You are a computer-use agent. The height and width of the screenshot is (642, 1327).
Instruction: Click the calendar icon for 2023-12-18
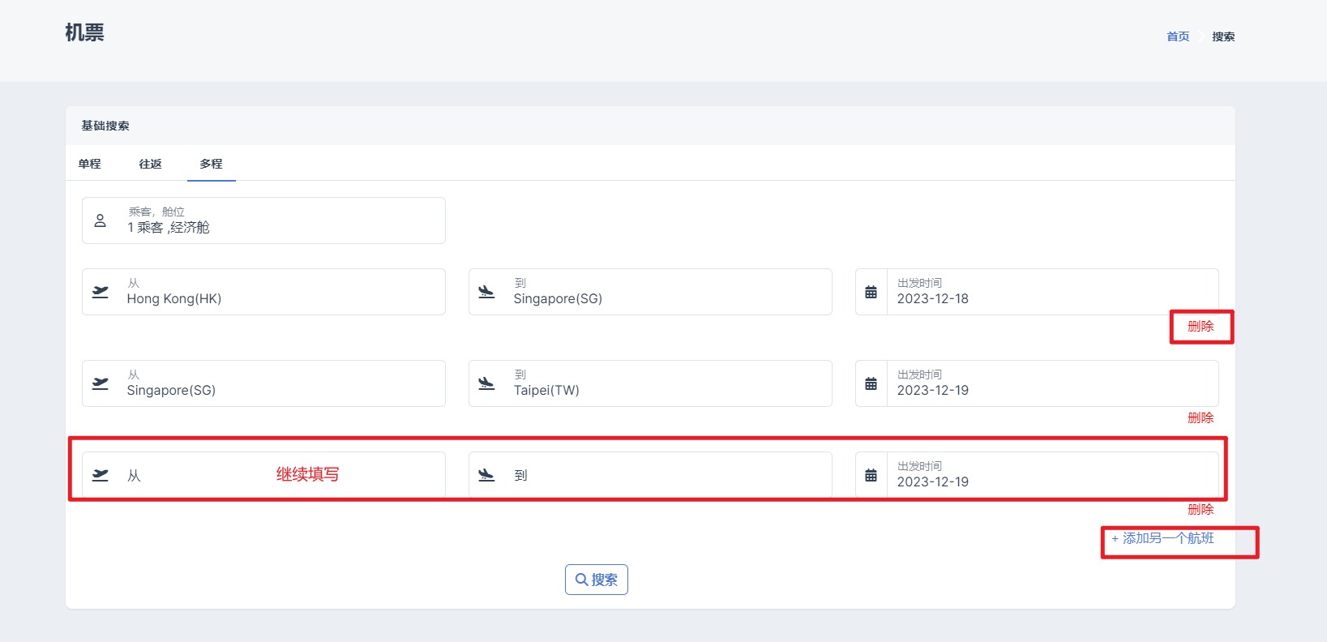[x=871, y=292]
